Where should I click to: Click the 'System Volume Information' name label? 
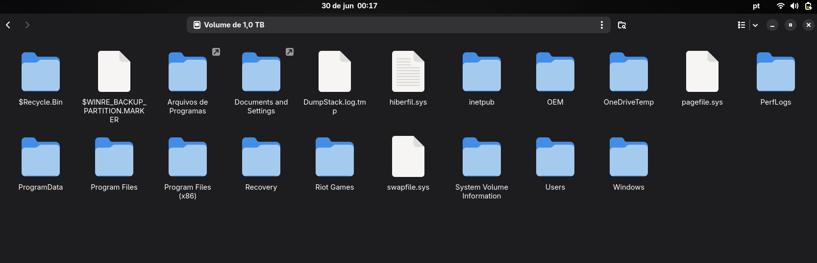click(x=482, y=192)
